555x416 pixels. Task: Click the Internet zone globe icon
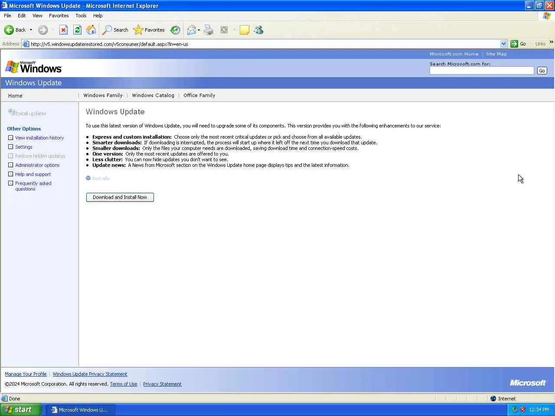[x=493, y=399]
